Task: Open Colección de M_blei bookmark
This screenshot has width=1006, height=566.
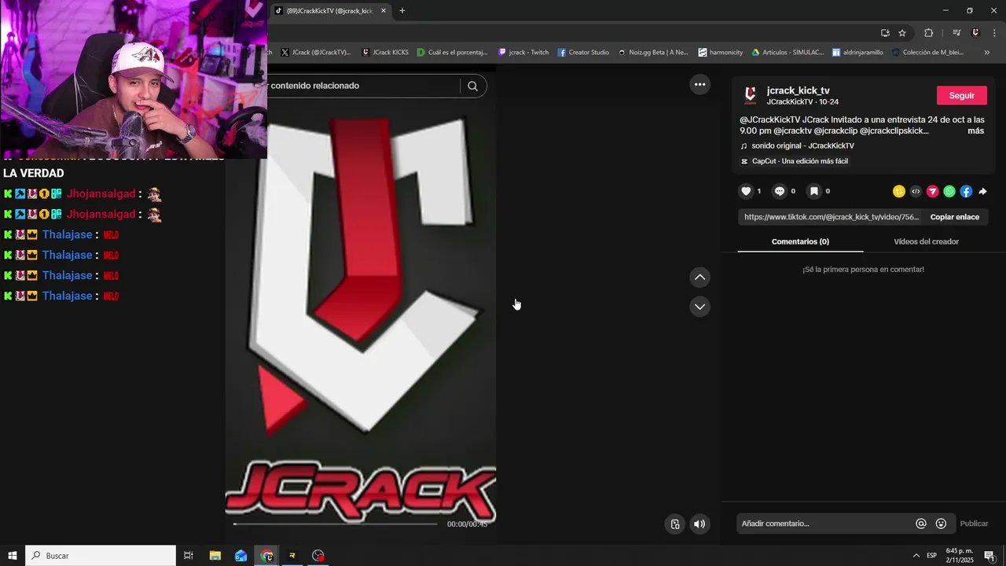Action: (927, 53)
